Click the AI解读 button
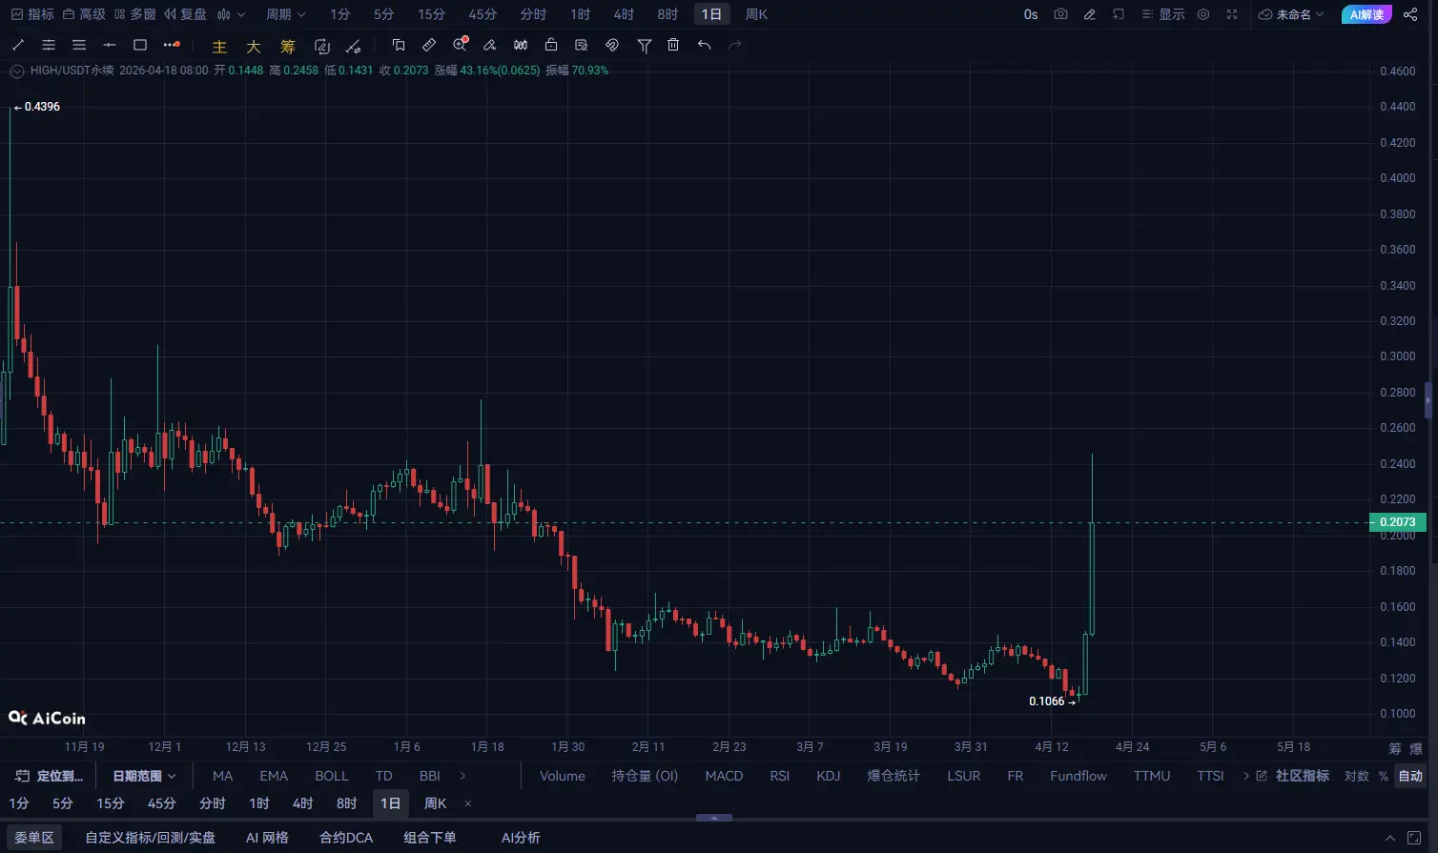The image size is (1438, 853). 1366,14
